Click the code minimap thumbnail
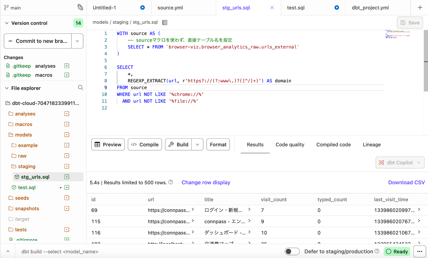Screen dimensions: 428x258 coord(398,34)
